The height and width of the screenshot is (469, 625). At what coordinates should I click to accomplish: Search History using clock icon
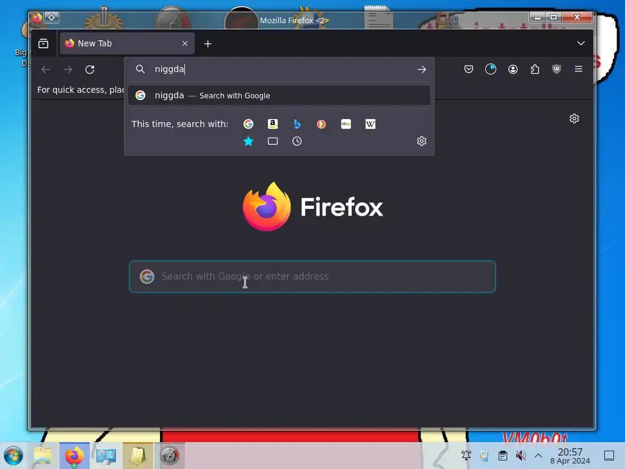(297, 141)
